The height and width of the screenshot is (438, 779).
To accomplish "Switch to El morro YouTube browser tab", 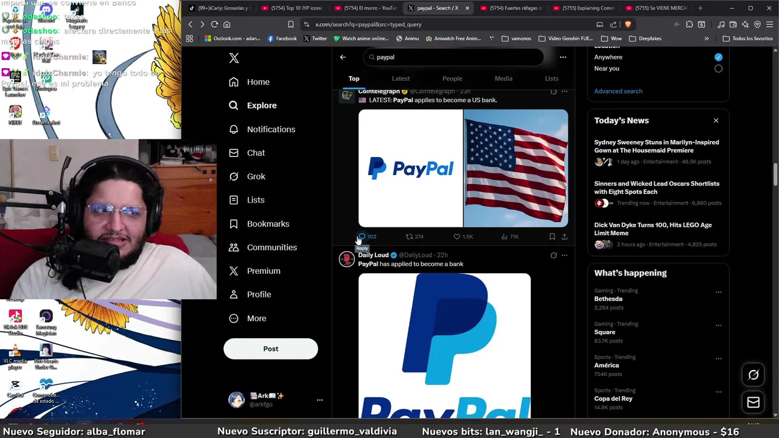I will coord(366,8).
